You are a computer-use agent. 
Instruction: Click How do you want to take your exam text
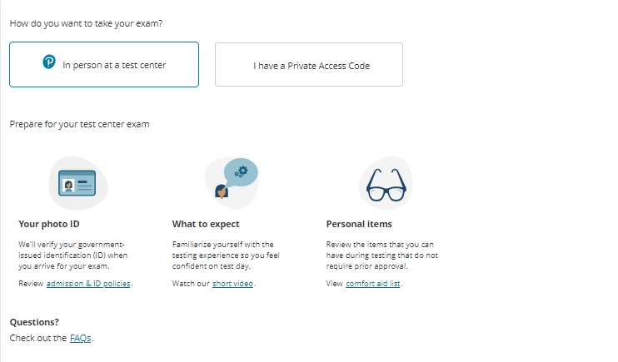(86, 23)
